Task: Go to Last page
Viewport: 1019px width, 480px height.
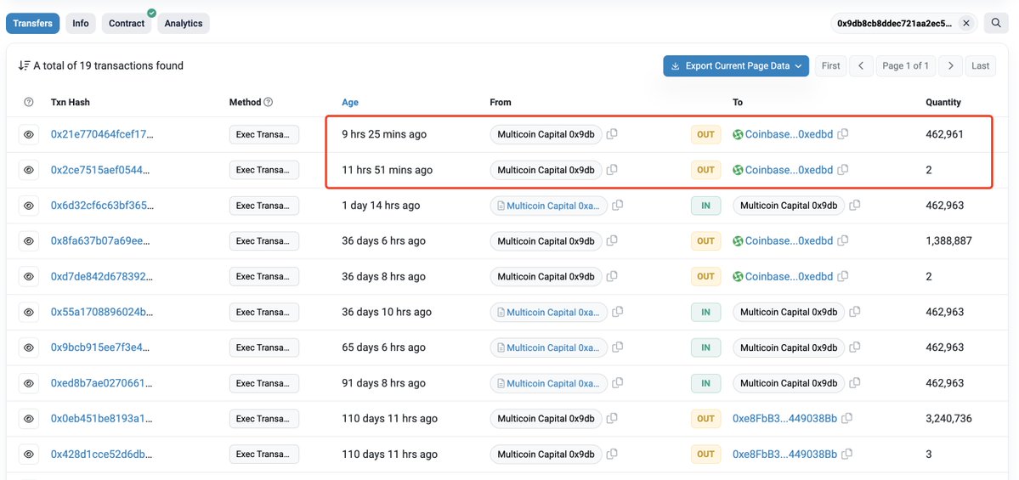Action: (x=981, y=65)
